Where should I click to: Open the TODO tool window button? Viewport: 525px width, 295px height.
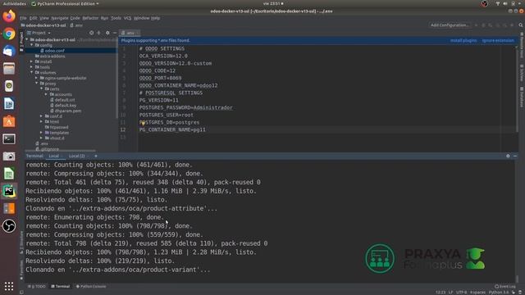point(37,286)
